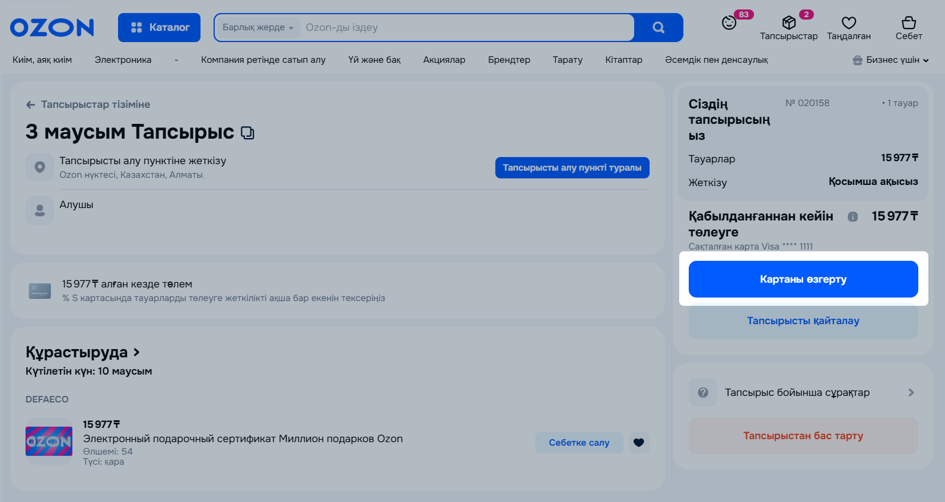Go to Үй және бақ category
The height and width of the screenshot is (502, 945).
coord(374,60)
